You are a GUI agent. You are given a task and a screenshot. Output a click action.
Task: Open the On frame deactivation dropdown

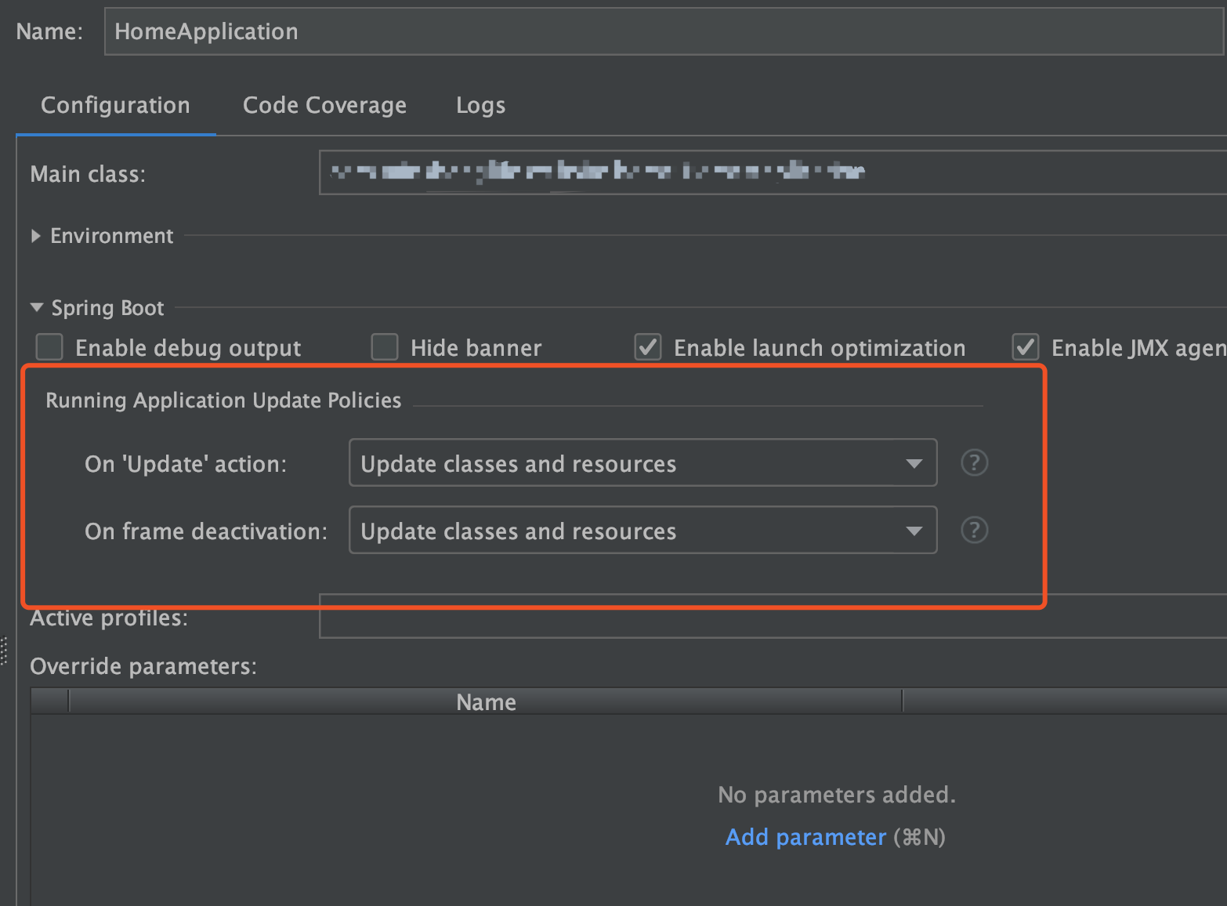coord(642,531)
